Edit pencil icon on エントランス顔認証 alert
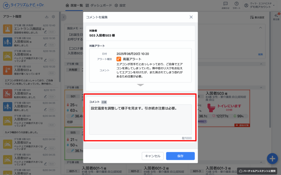 pos(45,32)
